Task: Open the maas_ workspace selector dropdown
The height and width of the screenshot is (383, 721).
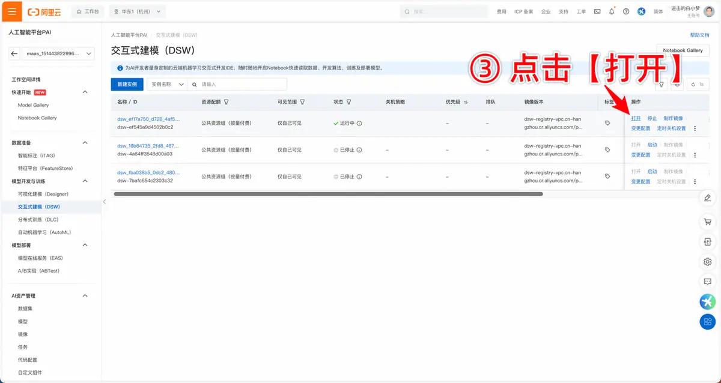Action: [x=59, y=54]
